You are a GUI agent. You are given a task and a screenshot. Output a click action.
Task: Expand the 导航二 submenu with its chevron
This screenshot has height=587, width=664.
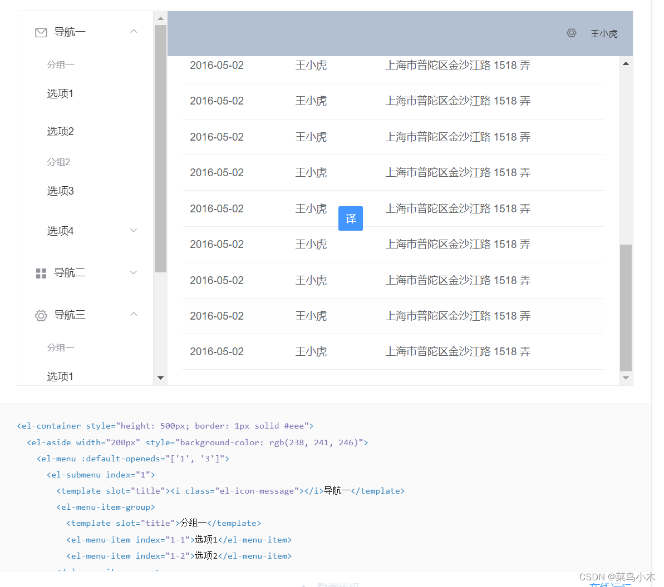tap(134, 272)
